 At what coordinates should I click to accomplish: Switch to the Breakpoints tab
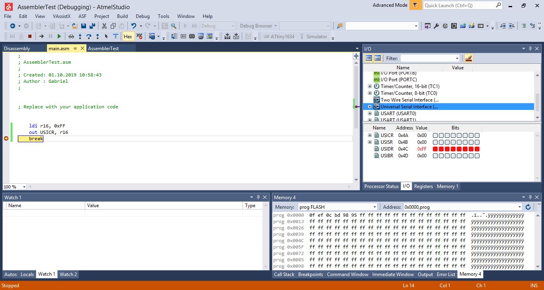tap(311, 274)
